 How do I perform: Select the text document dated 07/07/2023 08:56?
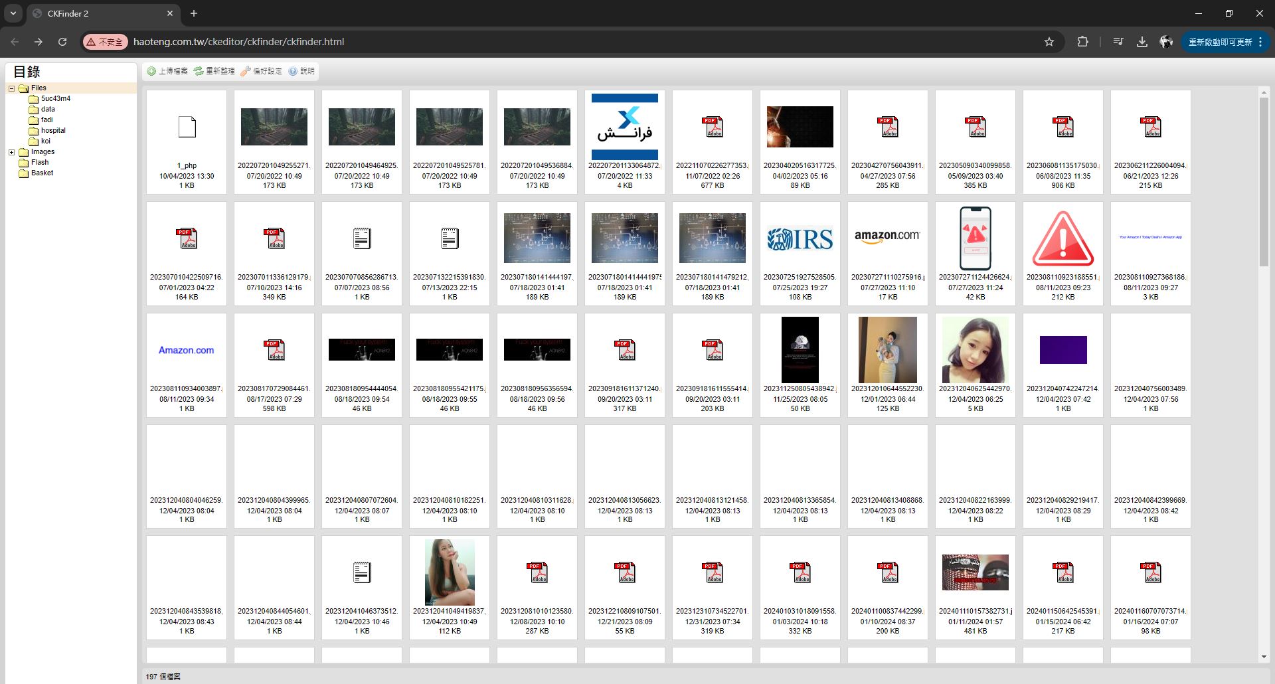pyautogui.click(x=362, y=238)
